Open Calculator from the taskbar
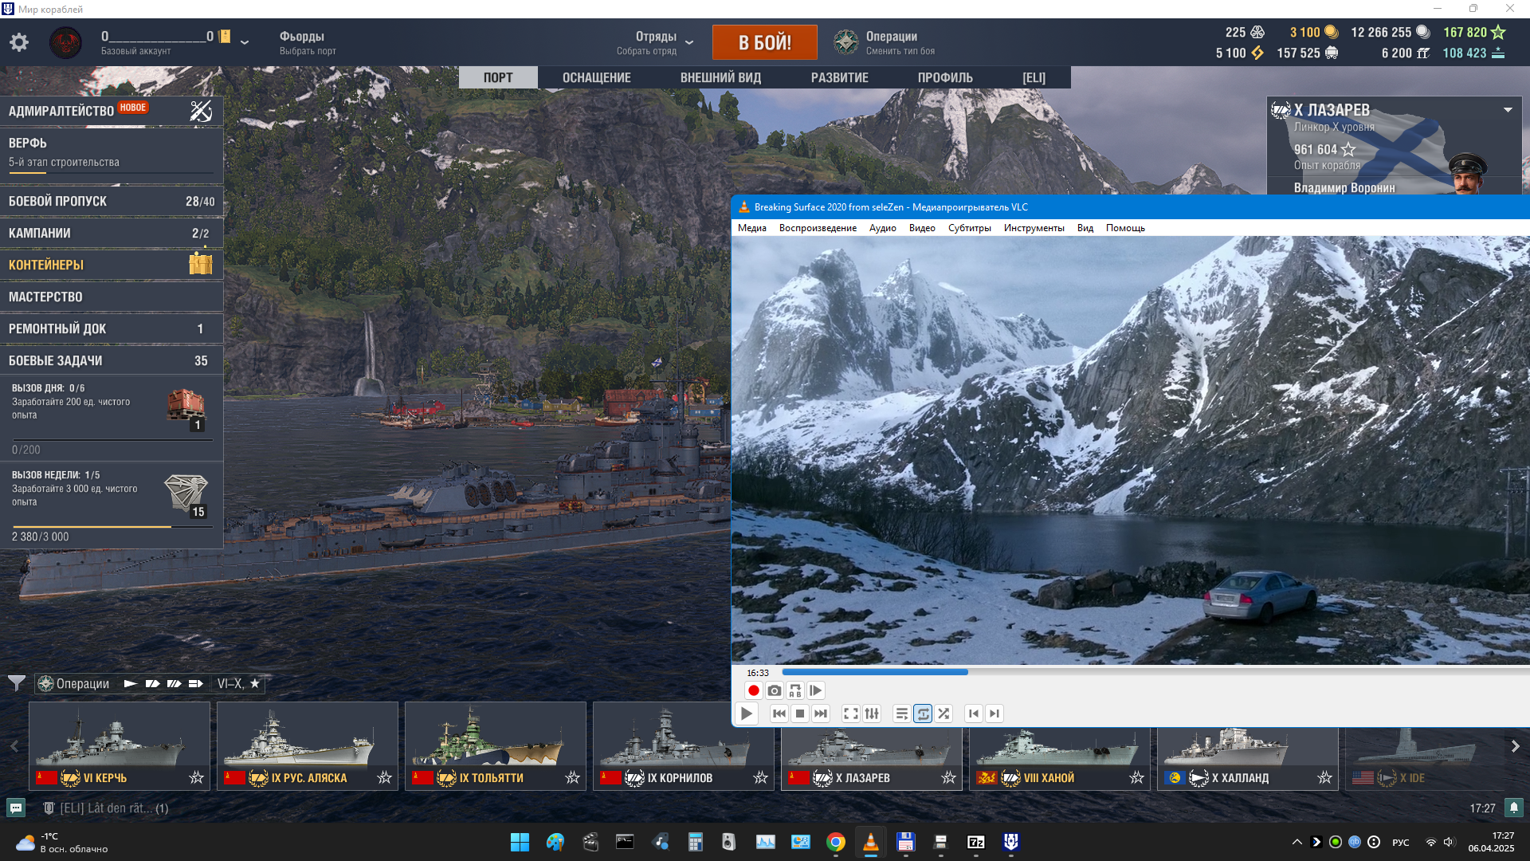Image resolution: width=1530 pixels, height=861 pixels. pyautogui.click(x=695, y=842)
